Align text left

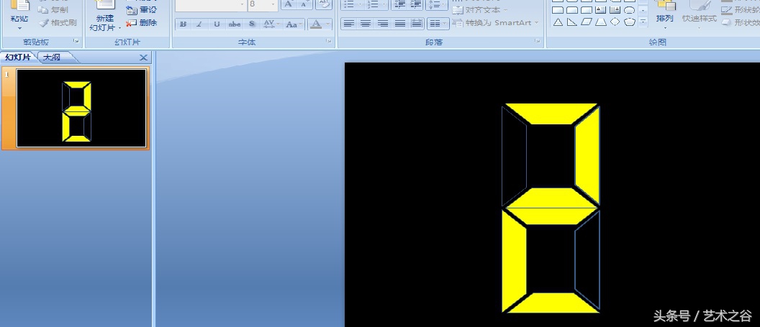[349, 23]
